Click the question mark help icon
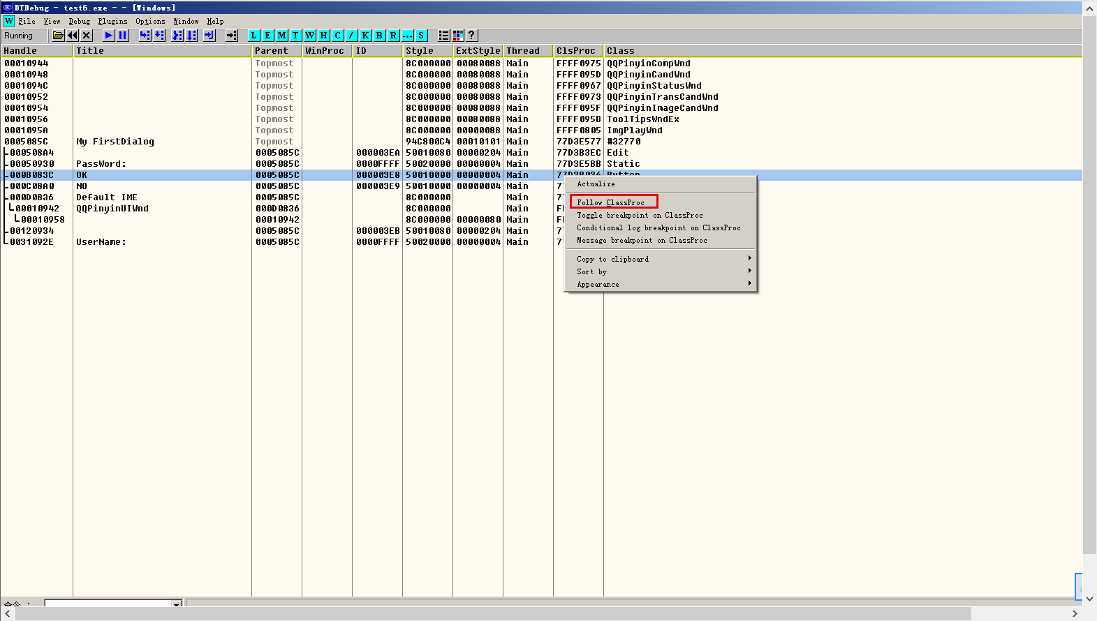Image resolution: width=1097 pixels, height=621 pixels. [x=472, y=36]
